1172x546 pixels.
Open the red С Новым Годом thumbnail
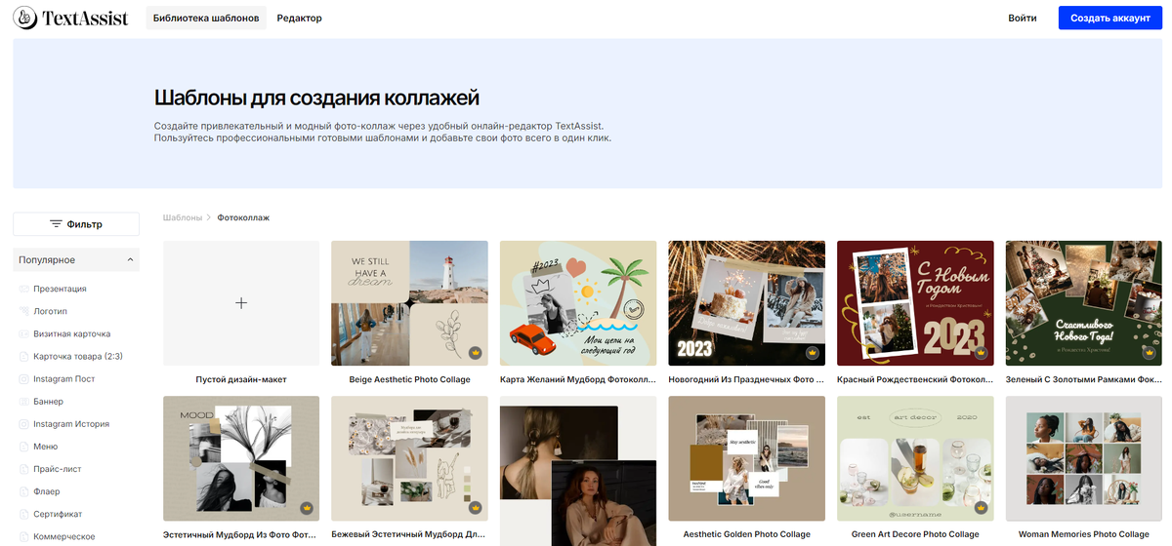click(x=915, y=303)
